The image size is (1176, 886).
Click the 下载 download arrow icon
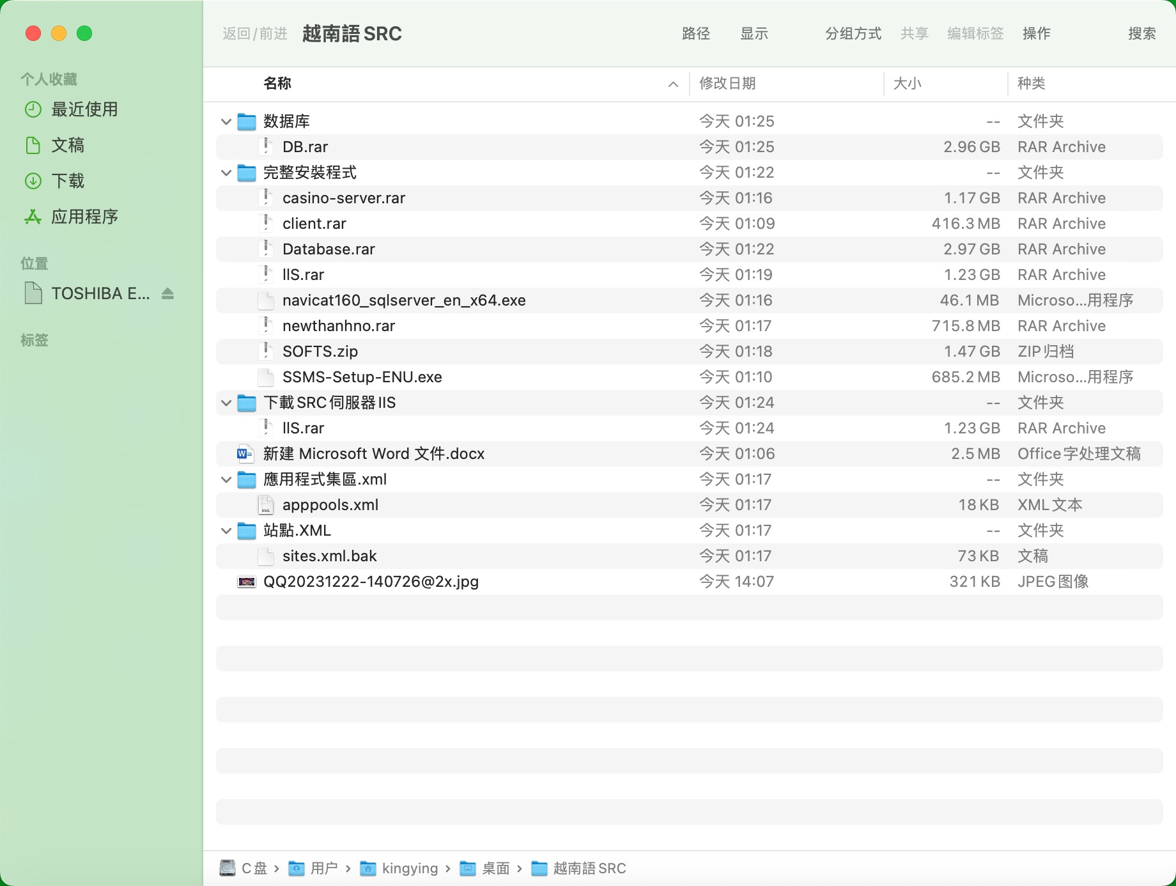tap(33, 181)
